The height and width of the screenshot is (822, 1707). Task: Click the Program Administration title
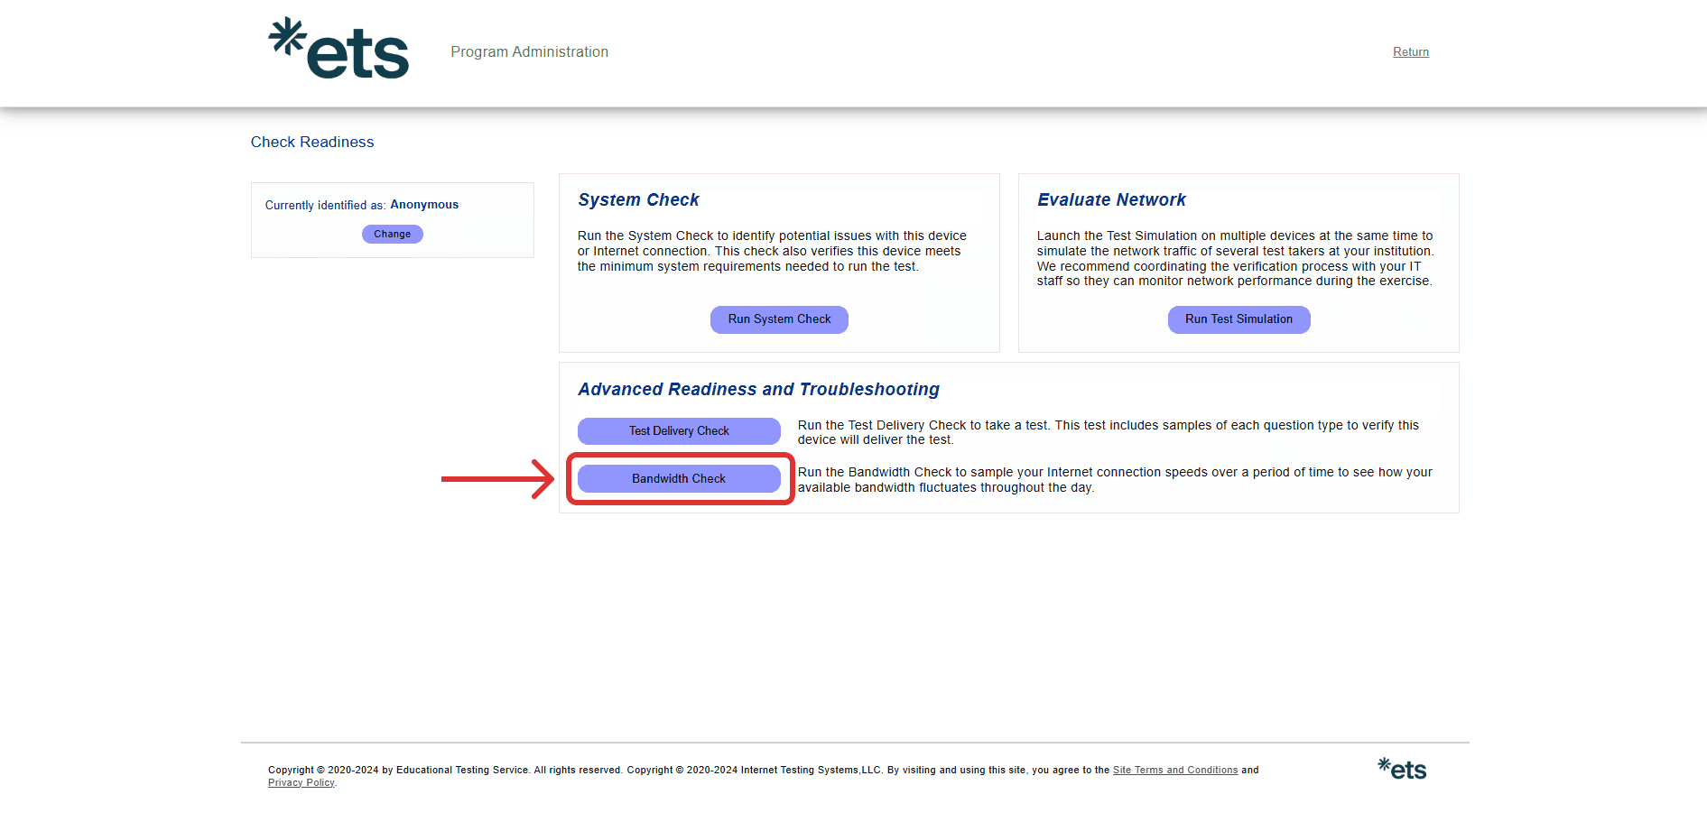[529, 52]
